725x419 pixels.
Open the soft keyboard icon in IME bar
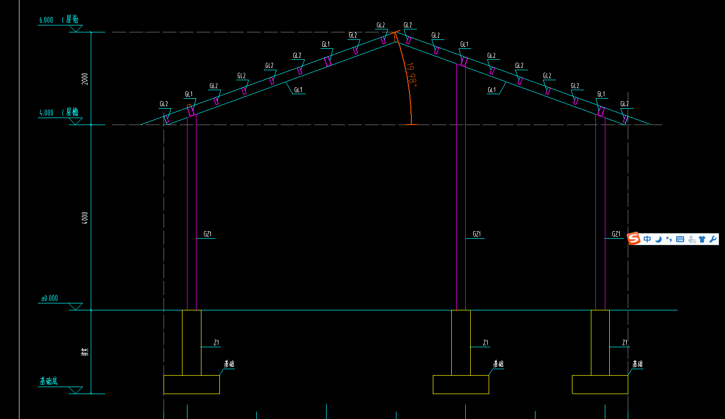(680, 239)
